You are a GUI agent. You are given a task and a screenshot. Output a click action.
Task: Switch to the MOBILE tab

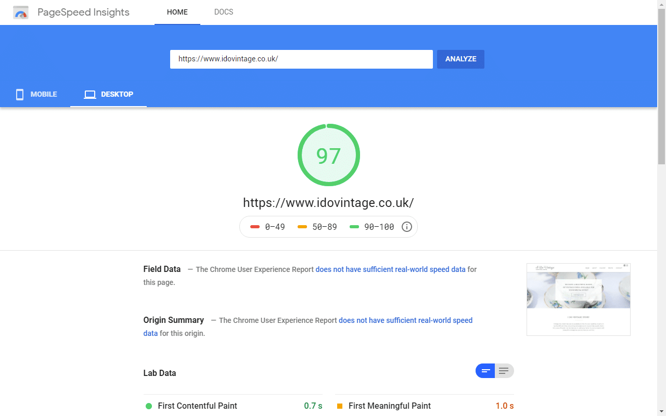35,94
